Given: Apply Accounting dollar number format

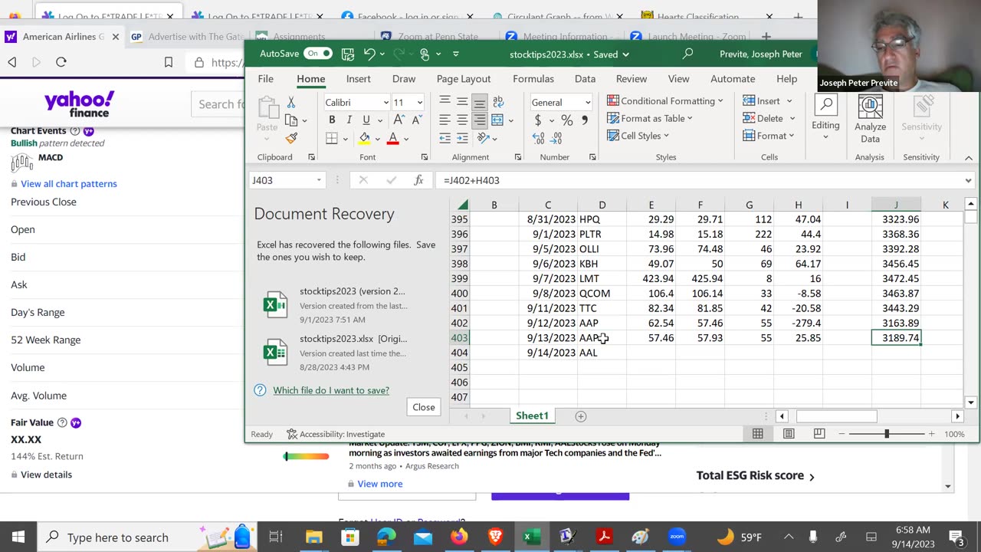Looking at the screenshot, I should pos(538,120).
